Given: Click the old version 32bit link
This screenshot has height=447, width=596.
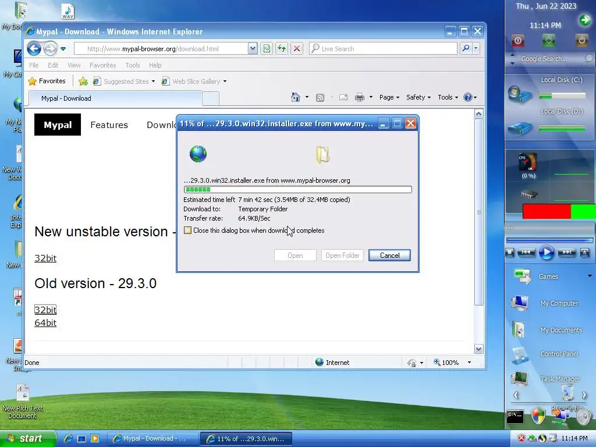Looking at the screenshot, I should pos(45,310).
